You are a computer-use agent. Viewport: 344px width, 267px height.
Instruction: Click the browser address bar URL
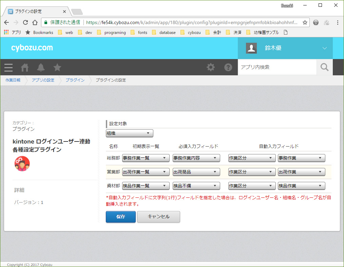click(x=192, y=22)
